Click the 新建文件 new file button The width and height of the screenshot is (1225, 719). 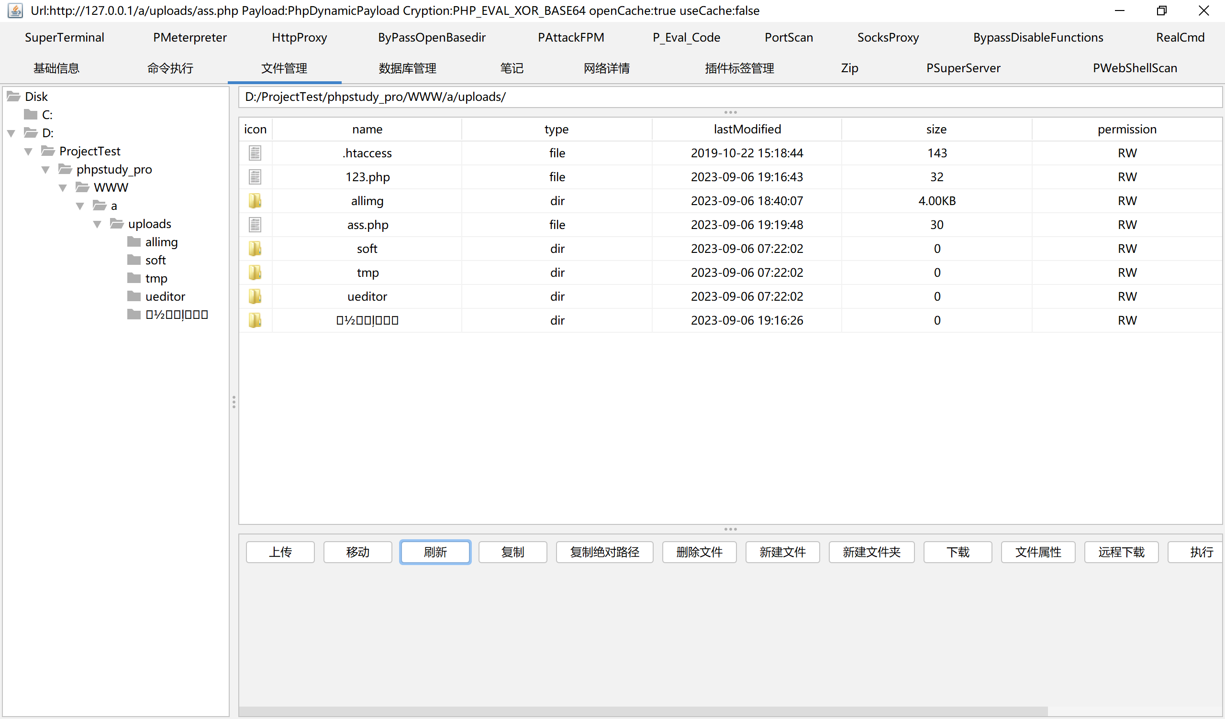tap(782, 552)
